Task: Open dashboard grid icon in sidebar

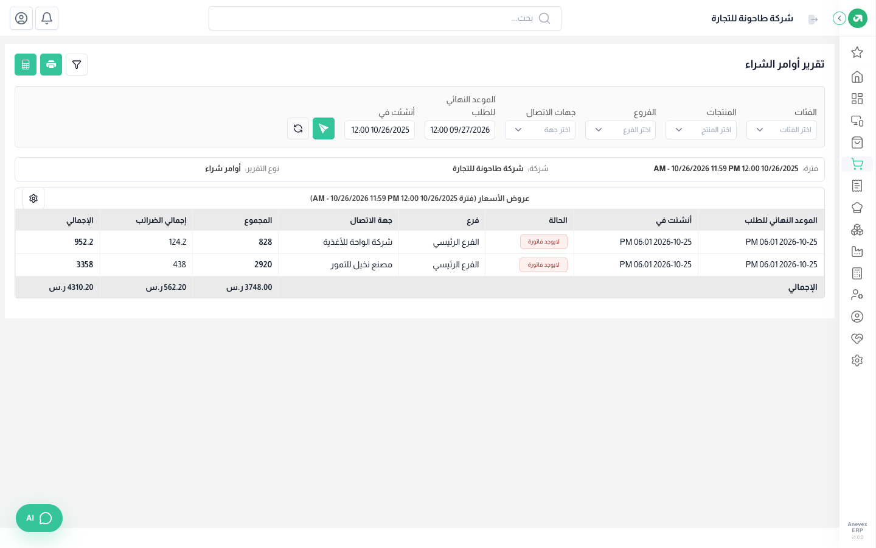Action: [x=857, y=99]
